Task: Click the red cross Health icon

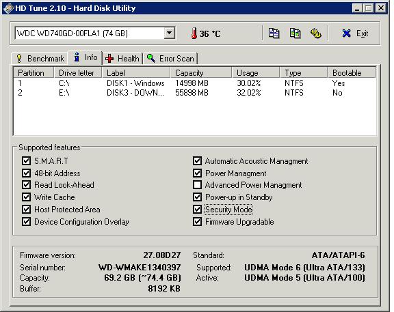Action: point(109,59)
